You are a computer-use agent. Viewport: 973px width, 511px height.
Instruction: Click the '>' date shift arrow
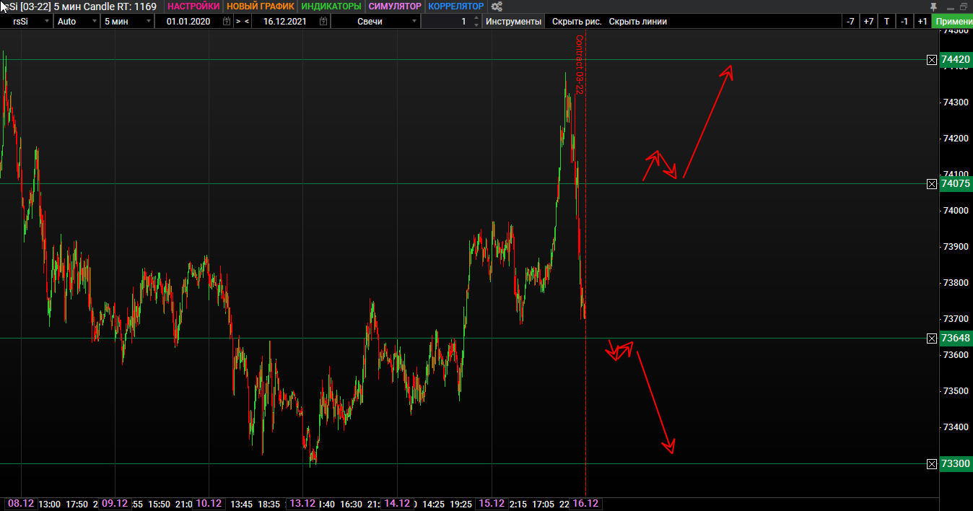click(238, 22)
